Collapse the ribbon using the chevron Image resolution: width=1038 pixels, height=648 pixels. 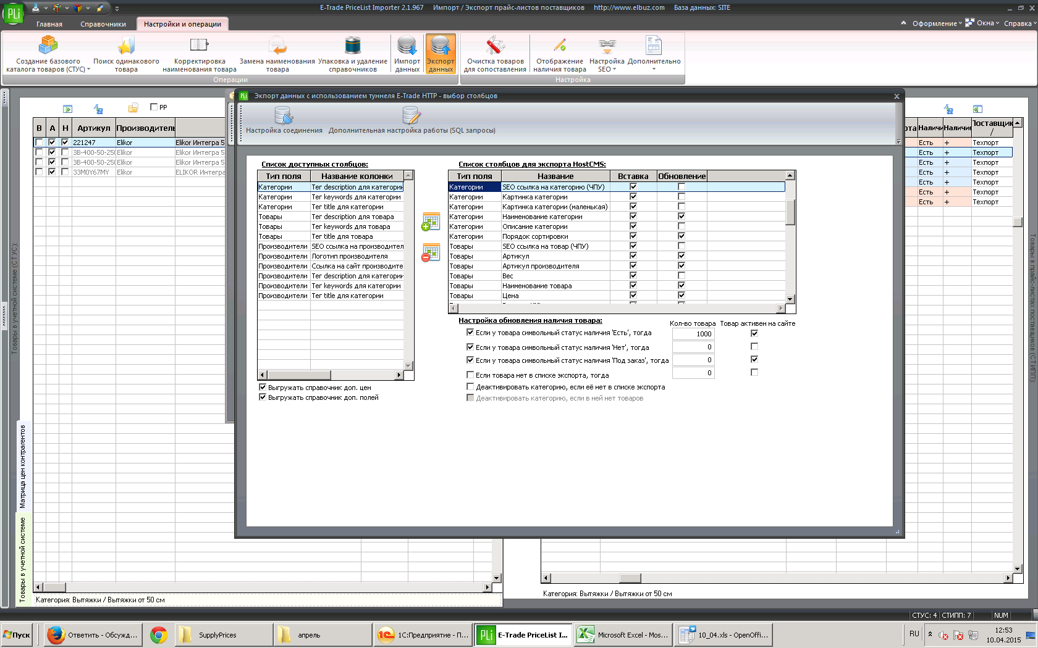point(903,23)
